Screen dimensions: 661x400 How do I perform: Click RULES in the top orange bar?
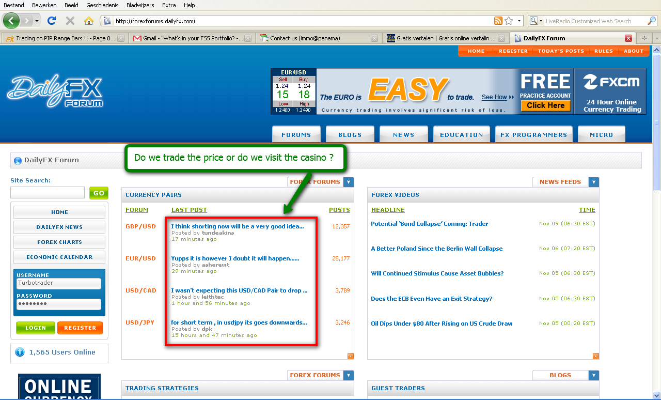pos(604,51)
